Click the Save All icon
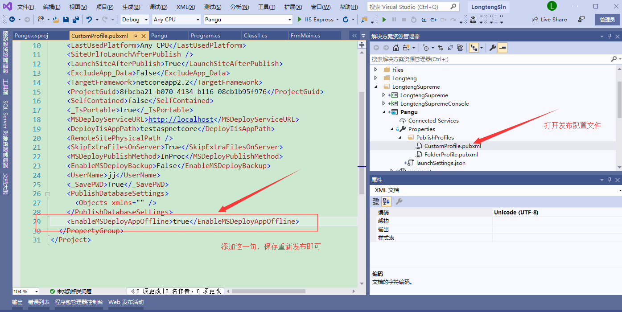 pos(76,20)
